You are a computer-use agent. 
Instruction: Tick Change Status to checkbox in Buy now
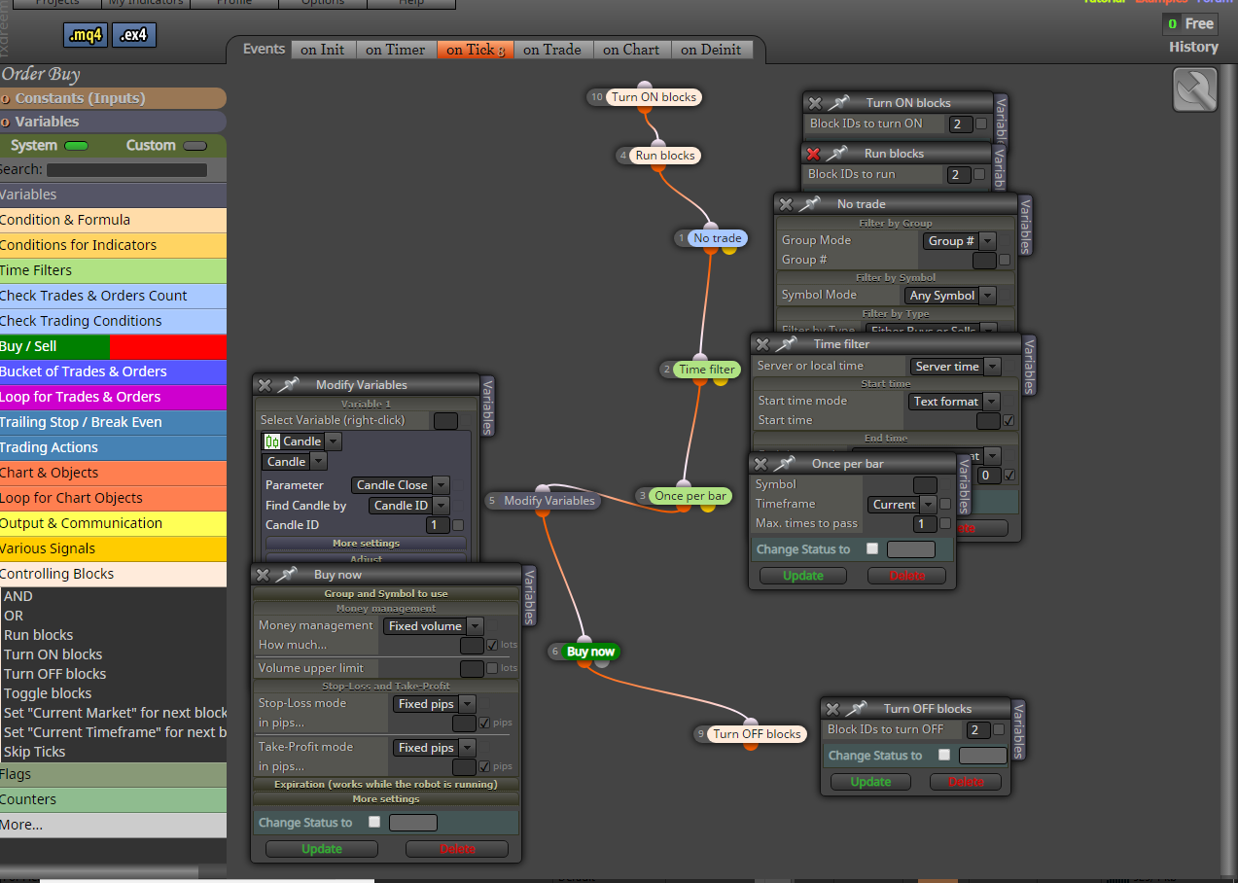click(374, 822)
